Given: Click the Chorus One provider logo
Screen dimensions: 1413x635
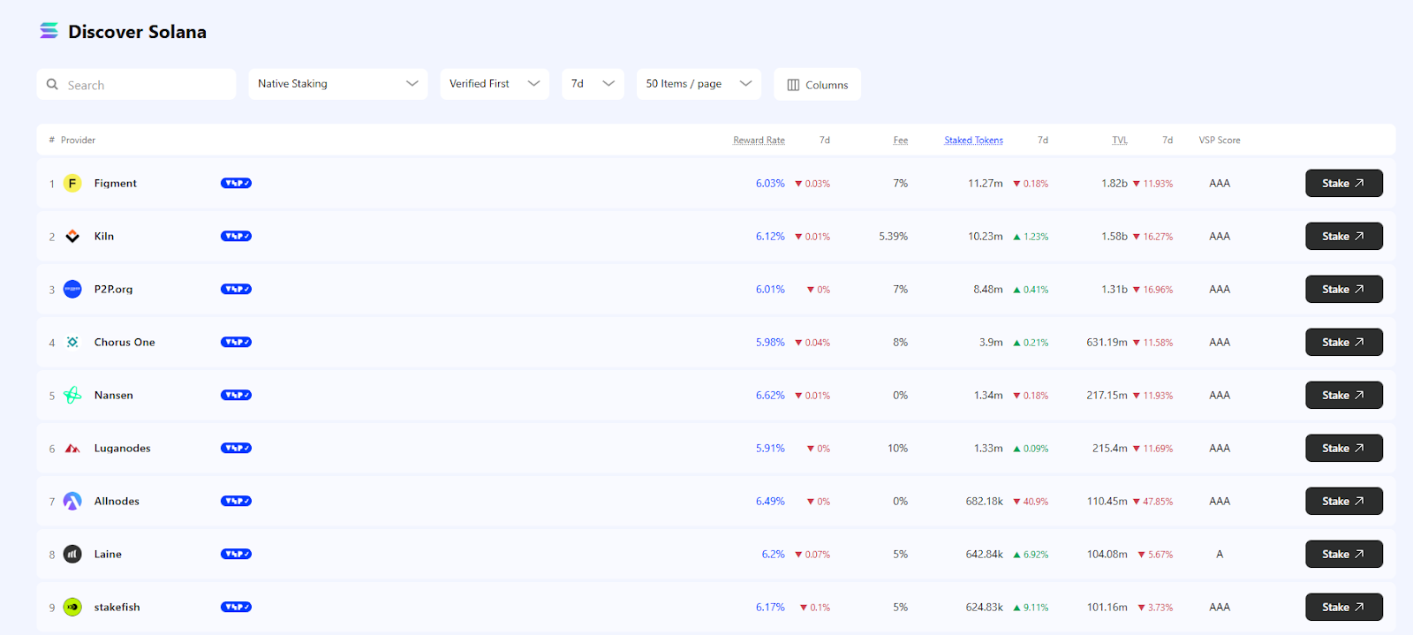Looking at the screenshot, I should [72, 343].
